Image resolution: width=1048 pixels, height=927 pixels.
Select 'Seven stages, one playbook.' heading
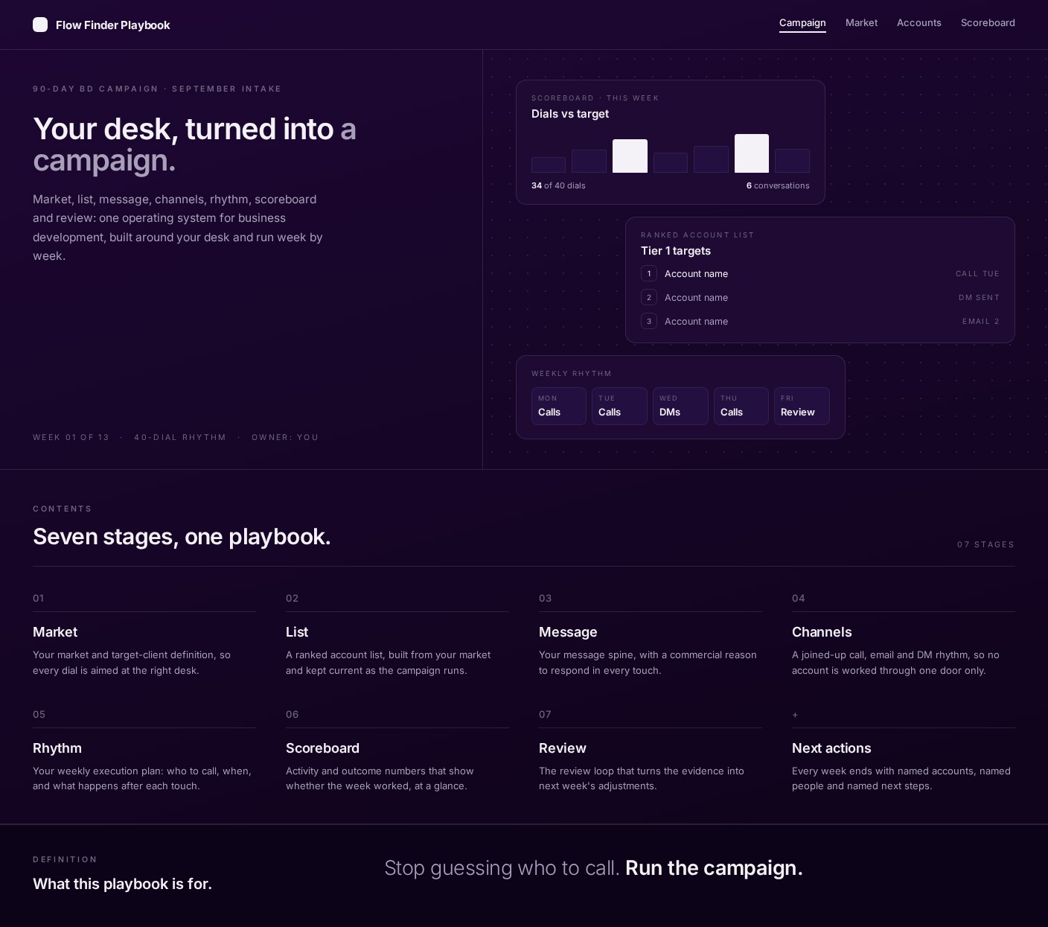pyautogui.click(x=182, y=537)
